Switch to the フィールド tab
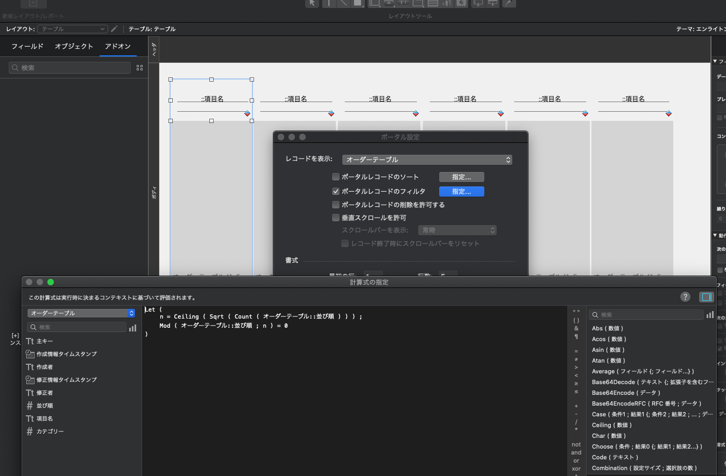 click(x=27, y=46)
